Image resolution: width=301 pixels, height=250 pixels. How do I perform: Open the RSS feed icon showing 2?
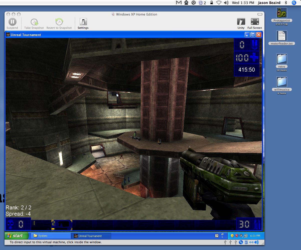point(202,3)
